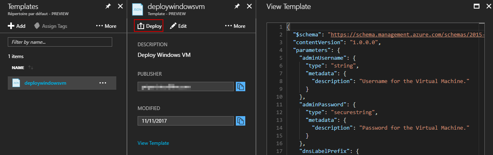Click the Deploy Windows VM description text
This screenshot has width=493, height=155.
[164, 55]
